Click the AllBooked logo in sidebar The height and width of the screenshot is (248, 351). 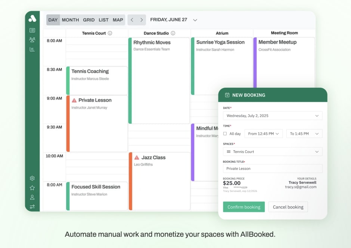click(x=32, y=19)
